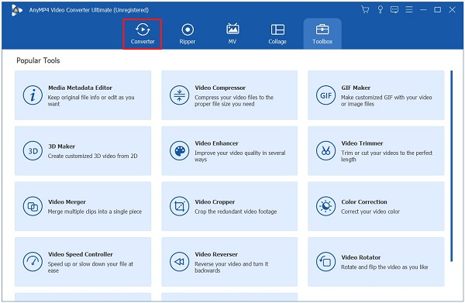Screen dimensions: 465x303
Task: Click the Media Metadata Editor info icon
Action: [x=33, y=95]
